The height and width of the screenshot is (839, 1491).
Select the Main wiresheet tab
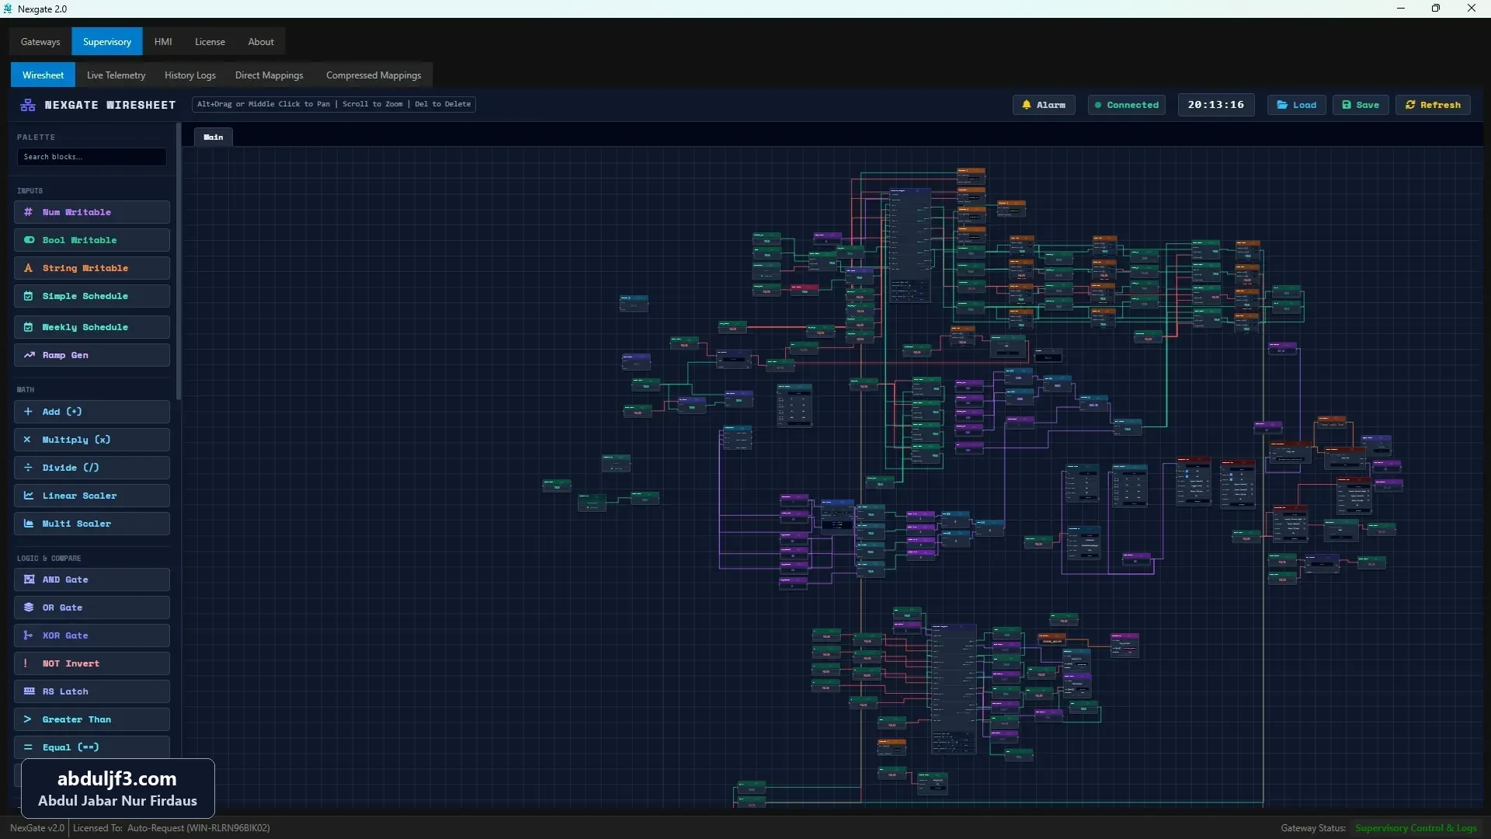point(214,137)
